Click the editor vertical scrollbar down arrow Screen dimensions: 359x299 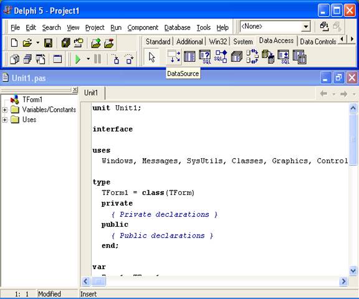[x=353, y=271]
